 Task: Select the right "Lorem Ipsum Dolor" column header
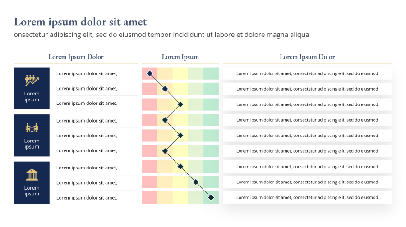tap(307, 57)
